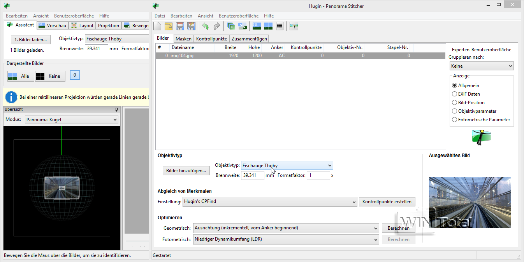Click the add images toolbar icon

[231, 26]
